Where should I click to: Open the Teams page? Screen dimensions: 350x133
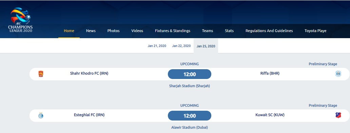(208, 31)
